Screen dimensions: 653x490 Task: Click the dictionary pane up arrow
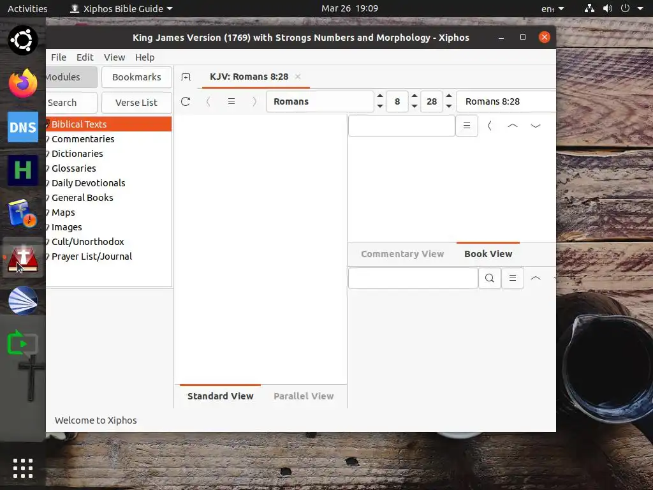tap(536, 278)
